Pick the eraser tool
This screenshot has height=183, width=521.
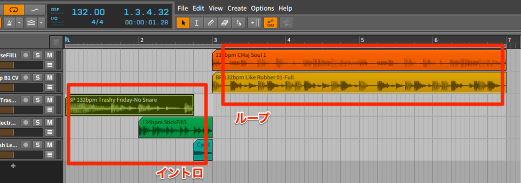point(224,23)
